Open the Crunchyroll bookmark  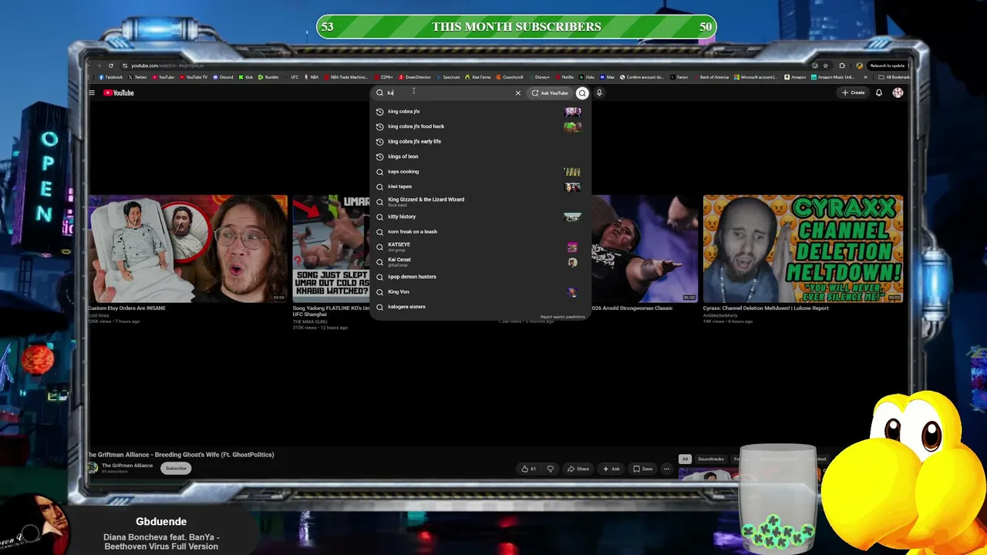tap(510, 77)
